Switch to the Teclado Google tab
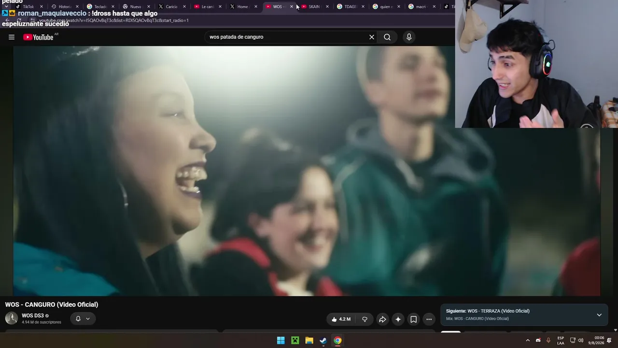Viewport: 618px width, 348px height. 100,7
